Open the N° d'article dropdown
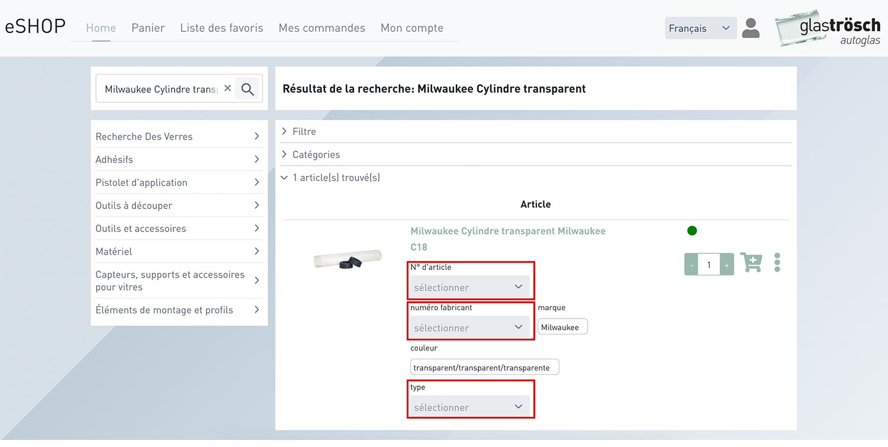 [470, 287]
